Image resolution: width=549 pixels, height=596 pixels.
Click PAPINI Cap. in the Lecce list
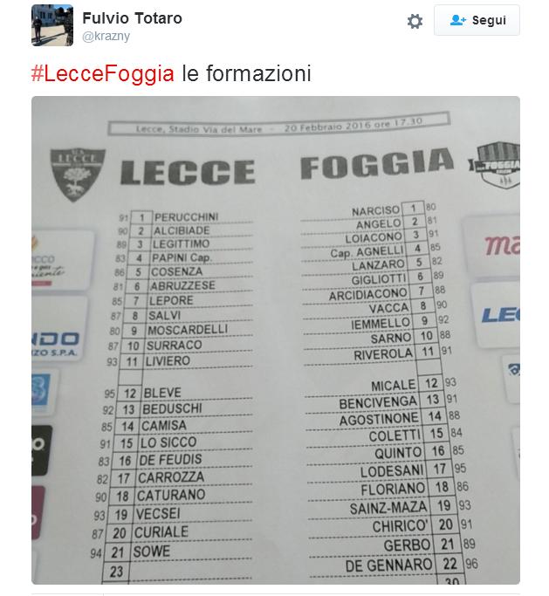[x=182, y=258]
